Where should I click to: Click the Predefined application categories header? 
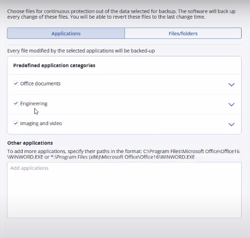point(54,65)
